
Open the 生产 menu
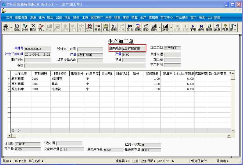(x=143, y=17)
